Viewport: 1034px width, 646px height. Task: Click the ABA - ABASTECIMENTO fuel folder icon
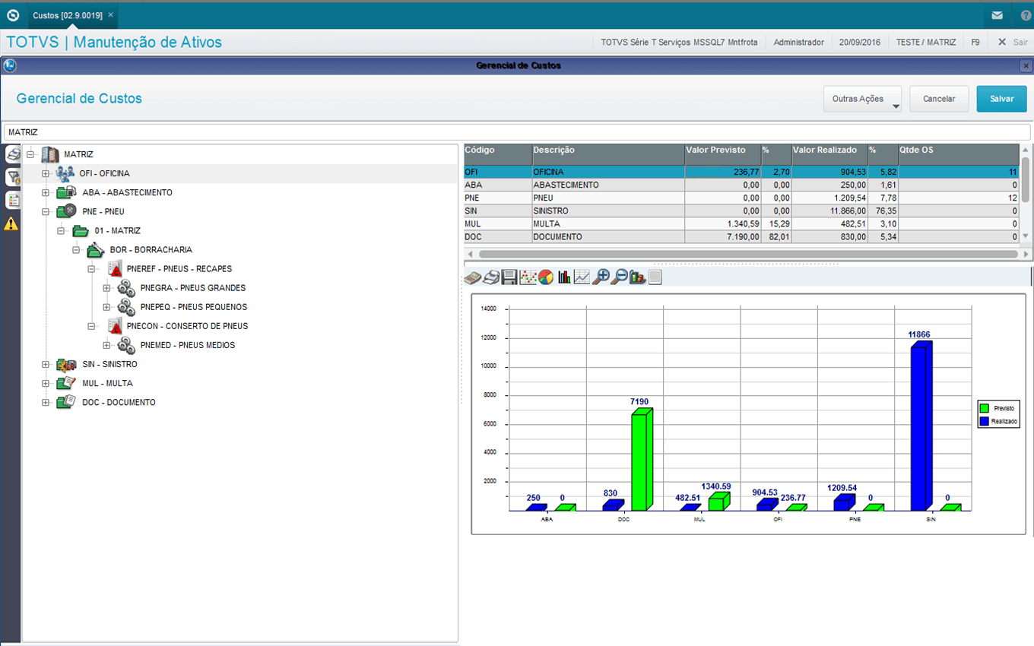65,192
